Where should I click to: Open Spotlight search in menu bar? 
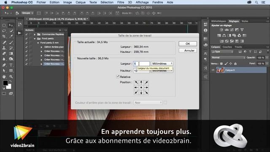click(256, 2)
